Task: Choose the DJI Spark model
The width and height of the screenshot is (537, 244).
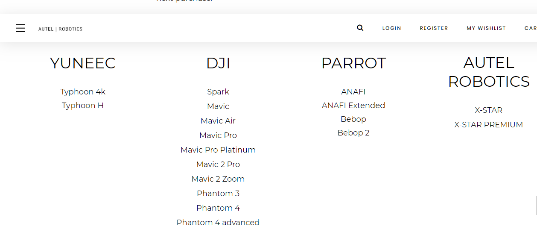Action: click(x=218, y=92)
